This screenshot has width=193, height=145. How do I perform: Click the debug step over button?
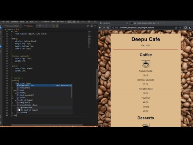click(x=43, y=26)
